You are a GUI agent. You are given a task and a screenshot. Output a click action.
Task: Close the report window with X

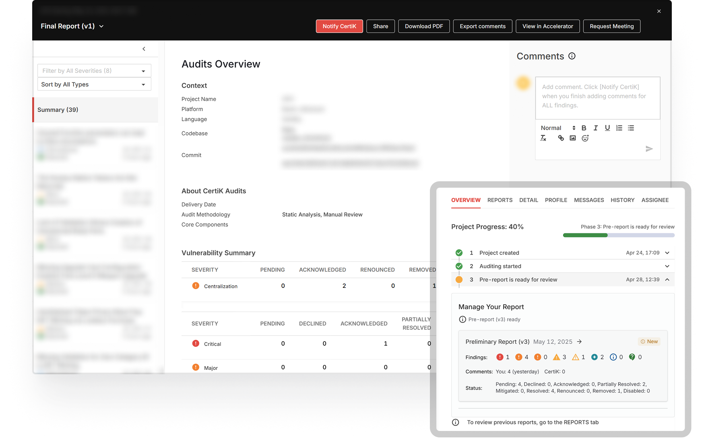coord(659,11)
